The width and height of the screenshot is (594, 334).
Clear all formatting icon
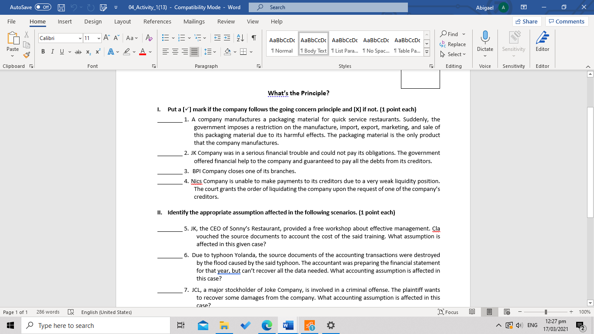tap(148, 38)
